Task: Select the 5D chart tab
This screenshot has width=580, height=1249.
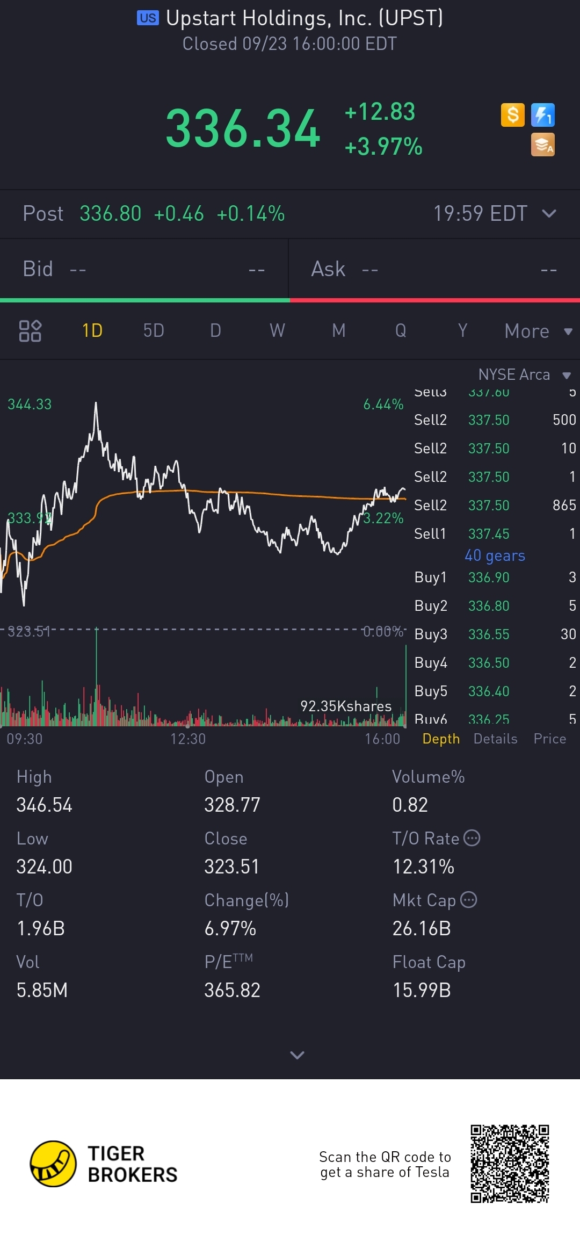Action: pyautogui.click(x=154, y=330)
